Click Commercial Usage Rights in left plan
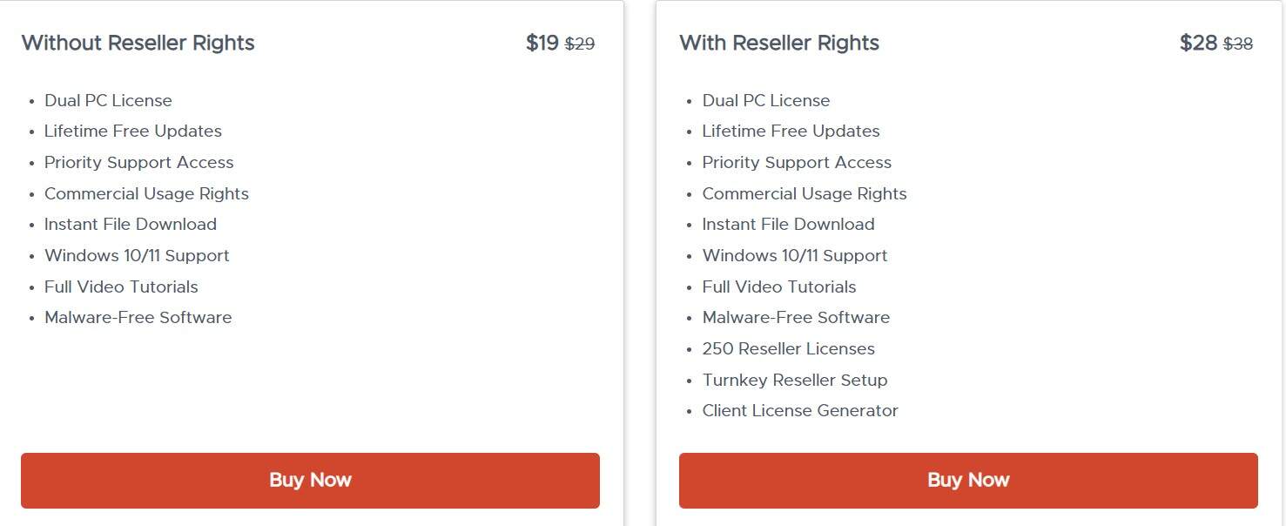 [146, 193]
